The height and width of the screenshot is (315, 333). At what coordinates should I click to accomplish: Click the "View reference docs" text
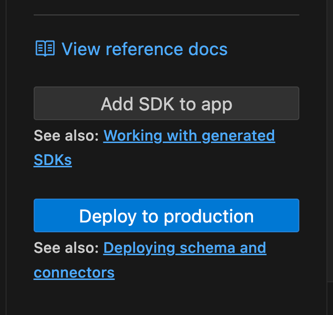pos(144,49)
